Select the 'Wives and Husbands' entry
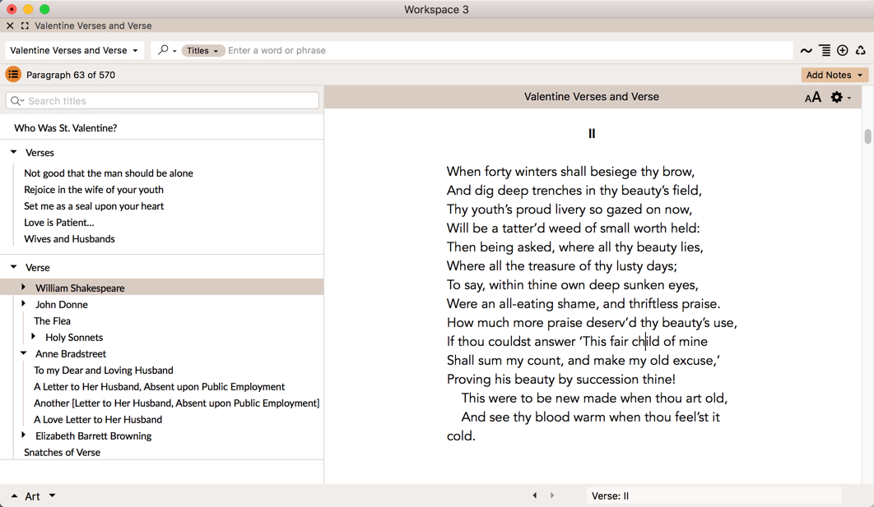The image size is (874, 507). (x=69, y=239)
